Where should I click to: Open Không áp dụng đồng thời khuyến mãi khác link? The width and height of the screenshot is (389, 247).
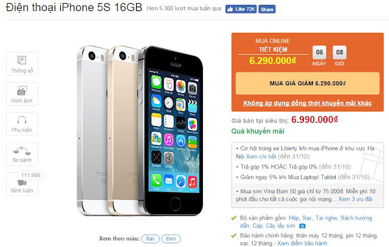pos(308,103)
